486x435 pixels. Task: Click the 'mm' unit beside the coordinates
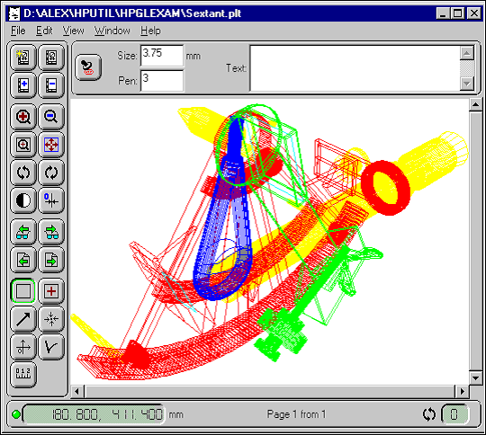point(175,414)
